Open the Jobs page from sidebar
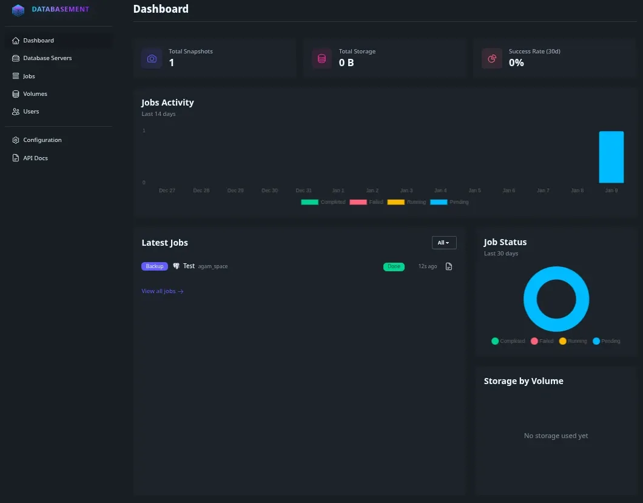Screen dimensions: 643x503 [x=29, y=76]
